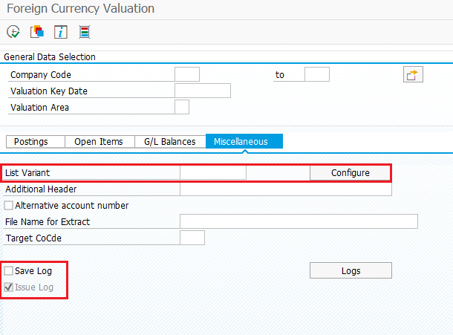Click the Company Code to field

(x=317, y=74)
